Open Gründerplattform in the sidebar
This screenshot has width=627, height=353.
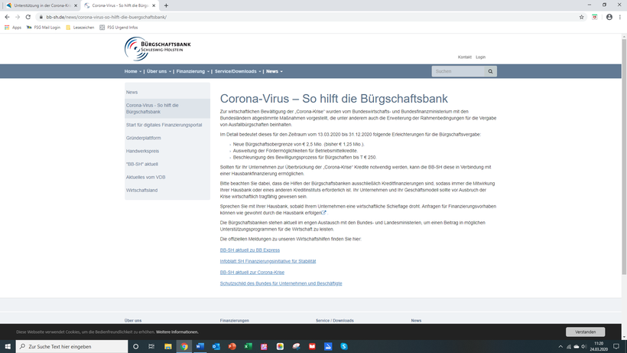(x=143, y=138)
